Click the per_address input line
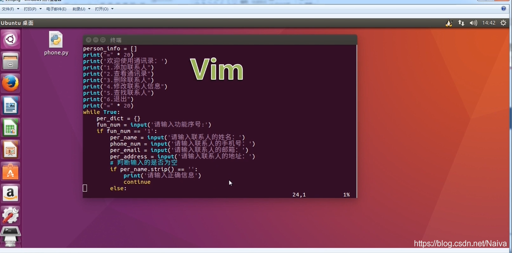This screenshot has height=253, width=512. 183,157
